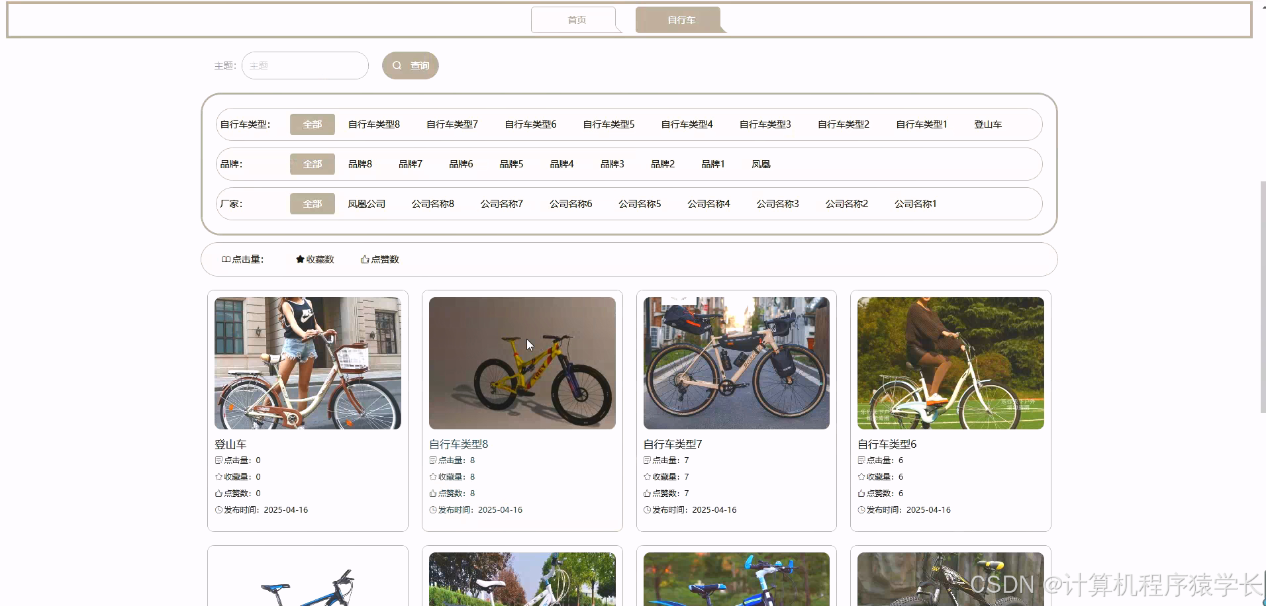Click the 自行车类型6 card title
This screenshot has width=1266, height=606.
click(887, 445)
